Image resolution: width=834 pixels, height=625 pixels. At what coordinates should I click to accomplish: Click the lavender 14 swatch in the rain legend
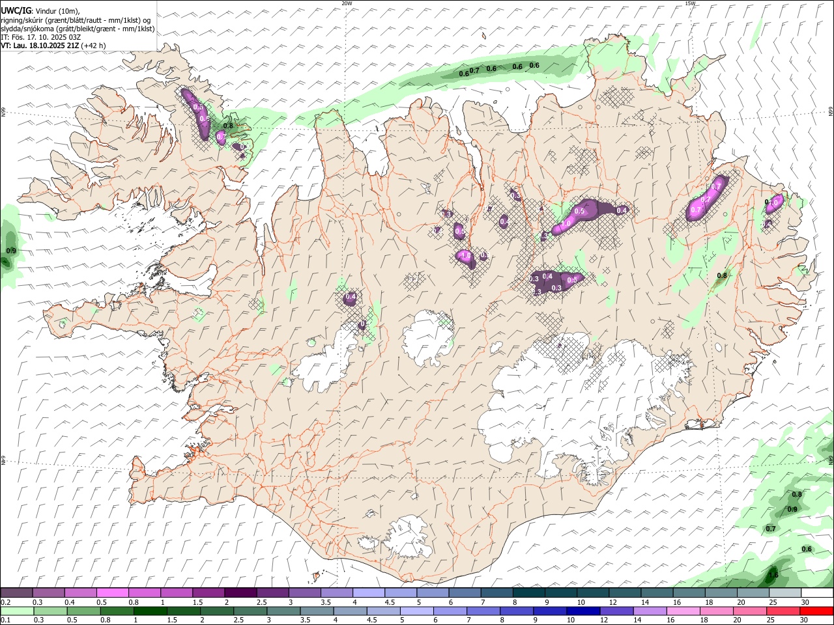[649, 611]
